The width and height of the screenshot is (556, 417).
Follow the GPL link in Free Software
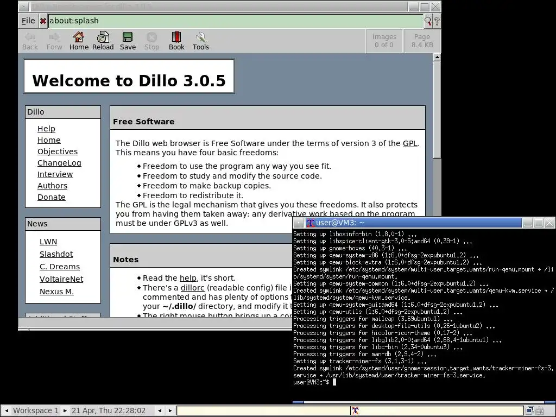tap(410, 143)
